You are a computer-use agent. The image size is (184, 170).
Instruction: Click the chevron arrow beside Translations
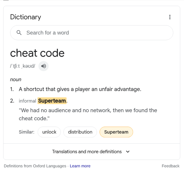tap(128, 152)
